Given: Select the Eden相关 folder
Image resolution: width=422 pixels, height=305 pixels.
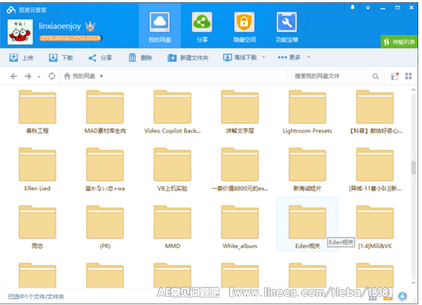Looking at the screenshot, I should [307, 224].
